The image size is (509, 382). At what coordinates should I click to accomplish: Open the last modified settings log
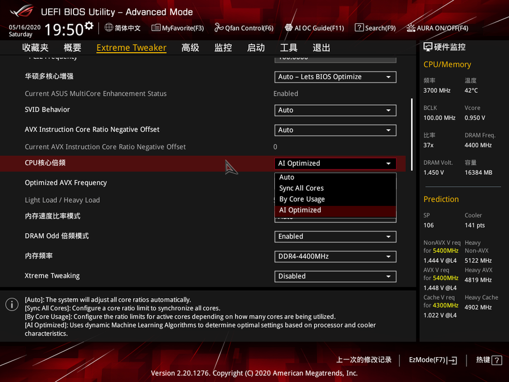coord(364,360)
